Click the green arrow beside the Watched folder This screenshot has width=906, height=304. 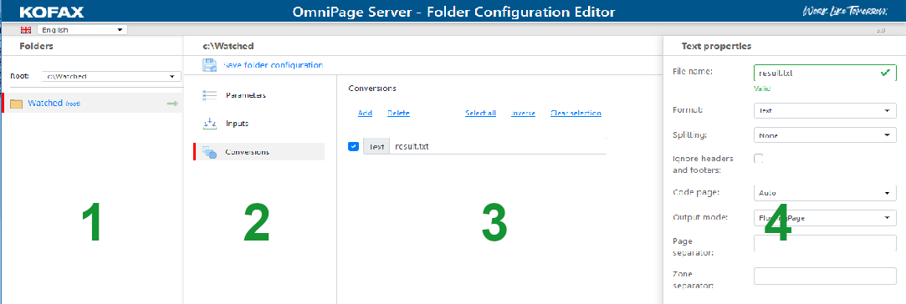pos(172,104)
